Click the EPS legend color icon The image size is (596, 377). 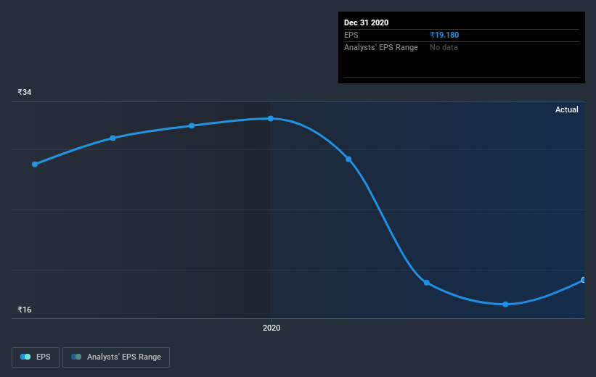(x=25, y=357)
